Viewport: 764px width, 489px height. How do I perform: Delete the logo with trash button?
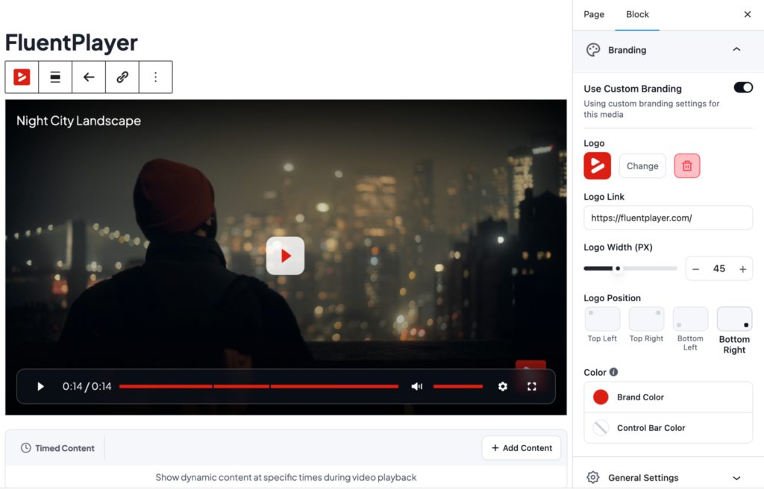(x=687, y=166)
